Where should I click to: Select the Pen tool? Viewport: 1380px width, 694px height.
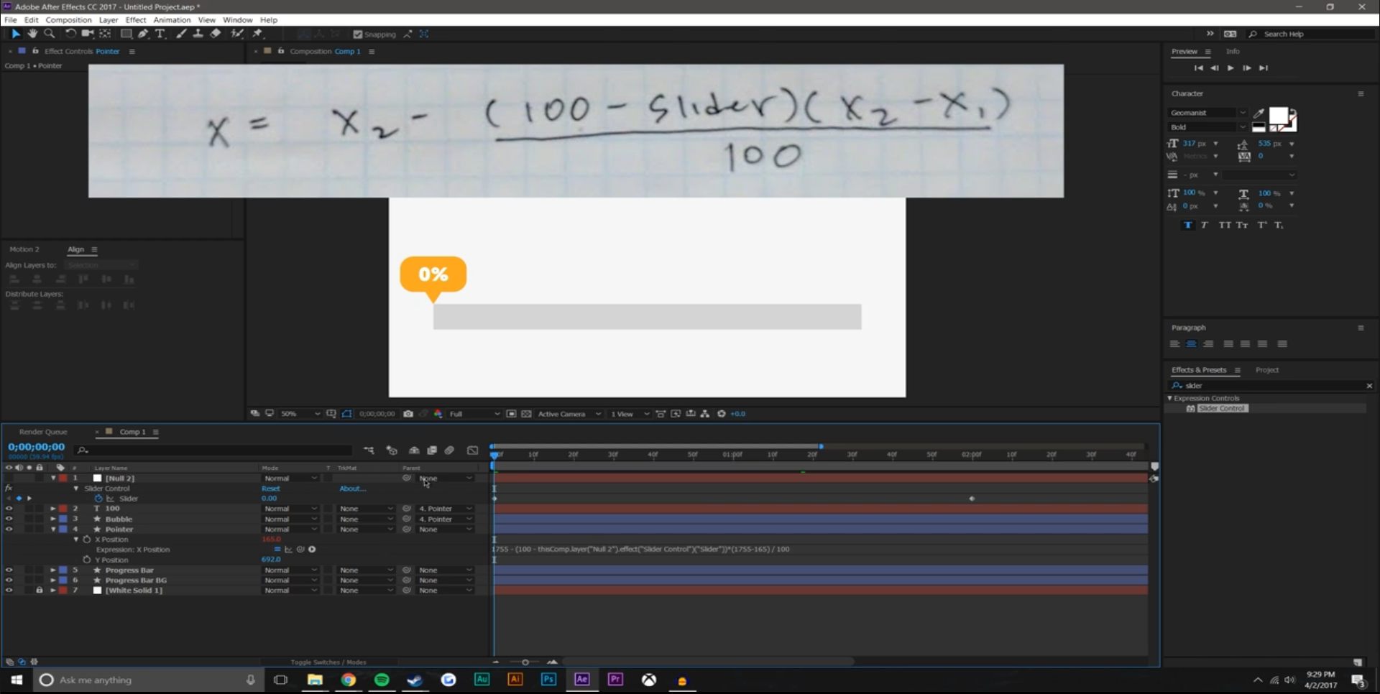[x=143, y=34]
